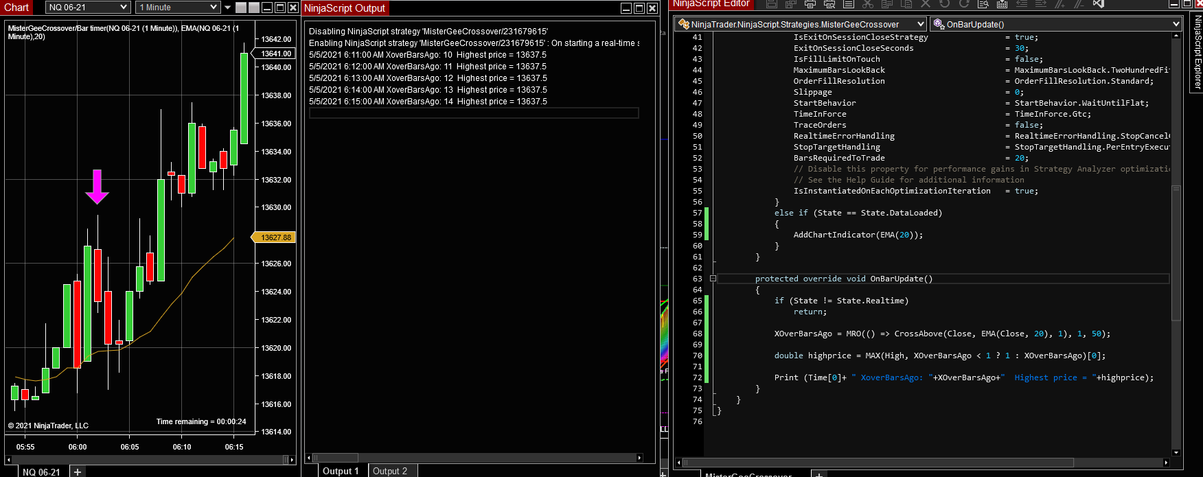Image resolution: width=1203 pixels, height=477 pixels.
Task: Click the Delete X icon in editor toolbar
Action: tap(926, 3)
